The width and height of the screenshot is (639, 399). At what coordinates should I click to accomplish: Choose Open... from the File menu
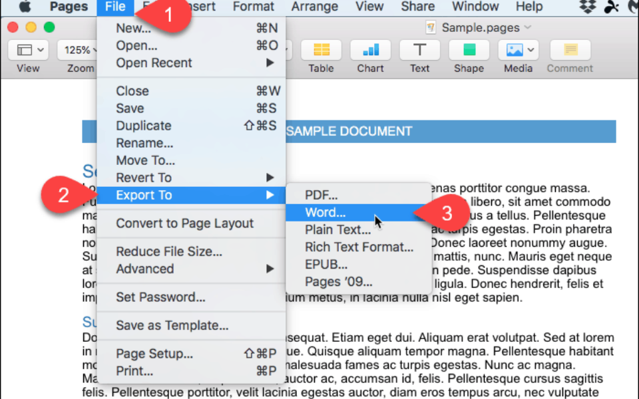click(x=191, y=45)
